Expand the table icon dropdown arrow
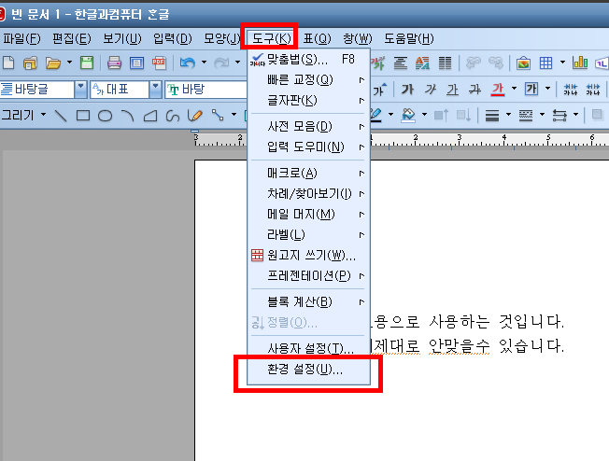The height and width of the screenshot is (461, 609). tap(562, 63)
